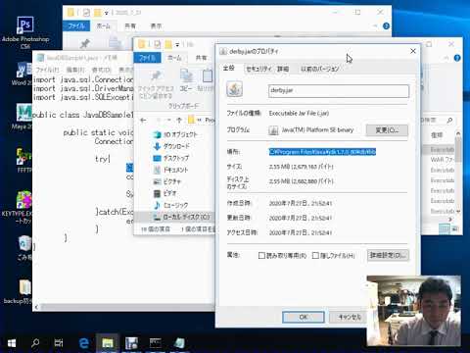
Task: Open the Share tab in front Explorer window
Action: point(201,58)
